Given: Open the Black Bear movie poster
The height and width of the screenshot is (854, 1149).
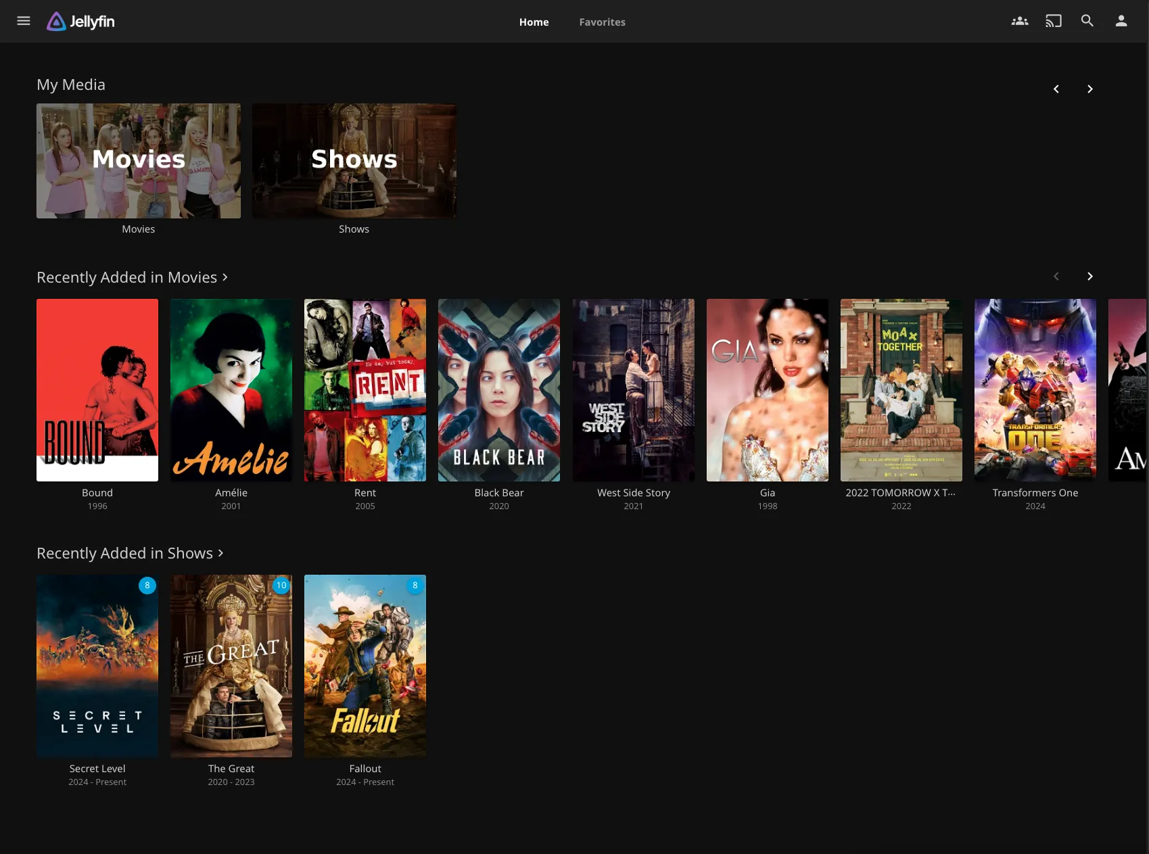Looking at the screenshot, I should pos(499,390).
